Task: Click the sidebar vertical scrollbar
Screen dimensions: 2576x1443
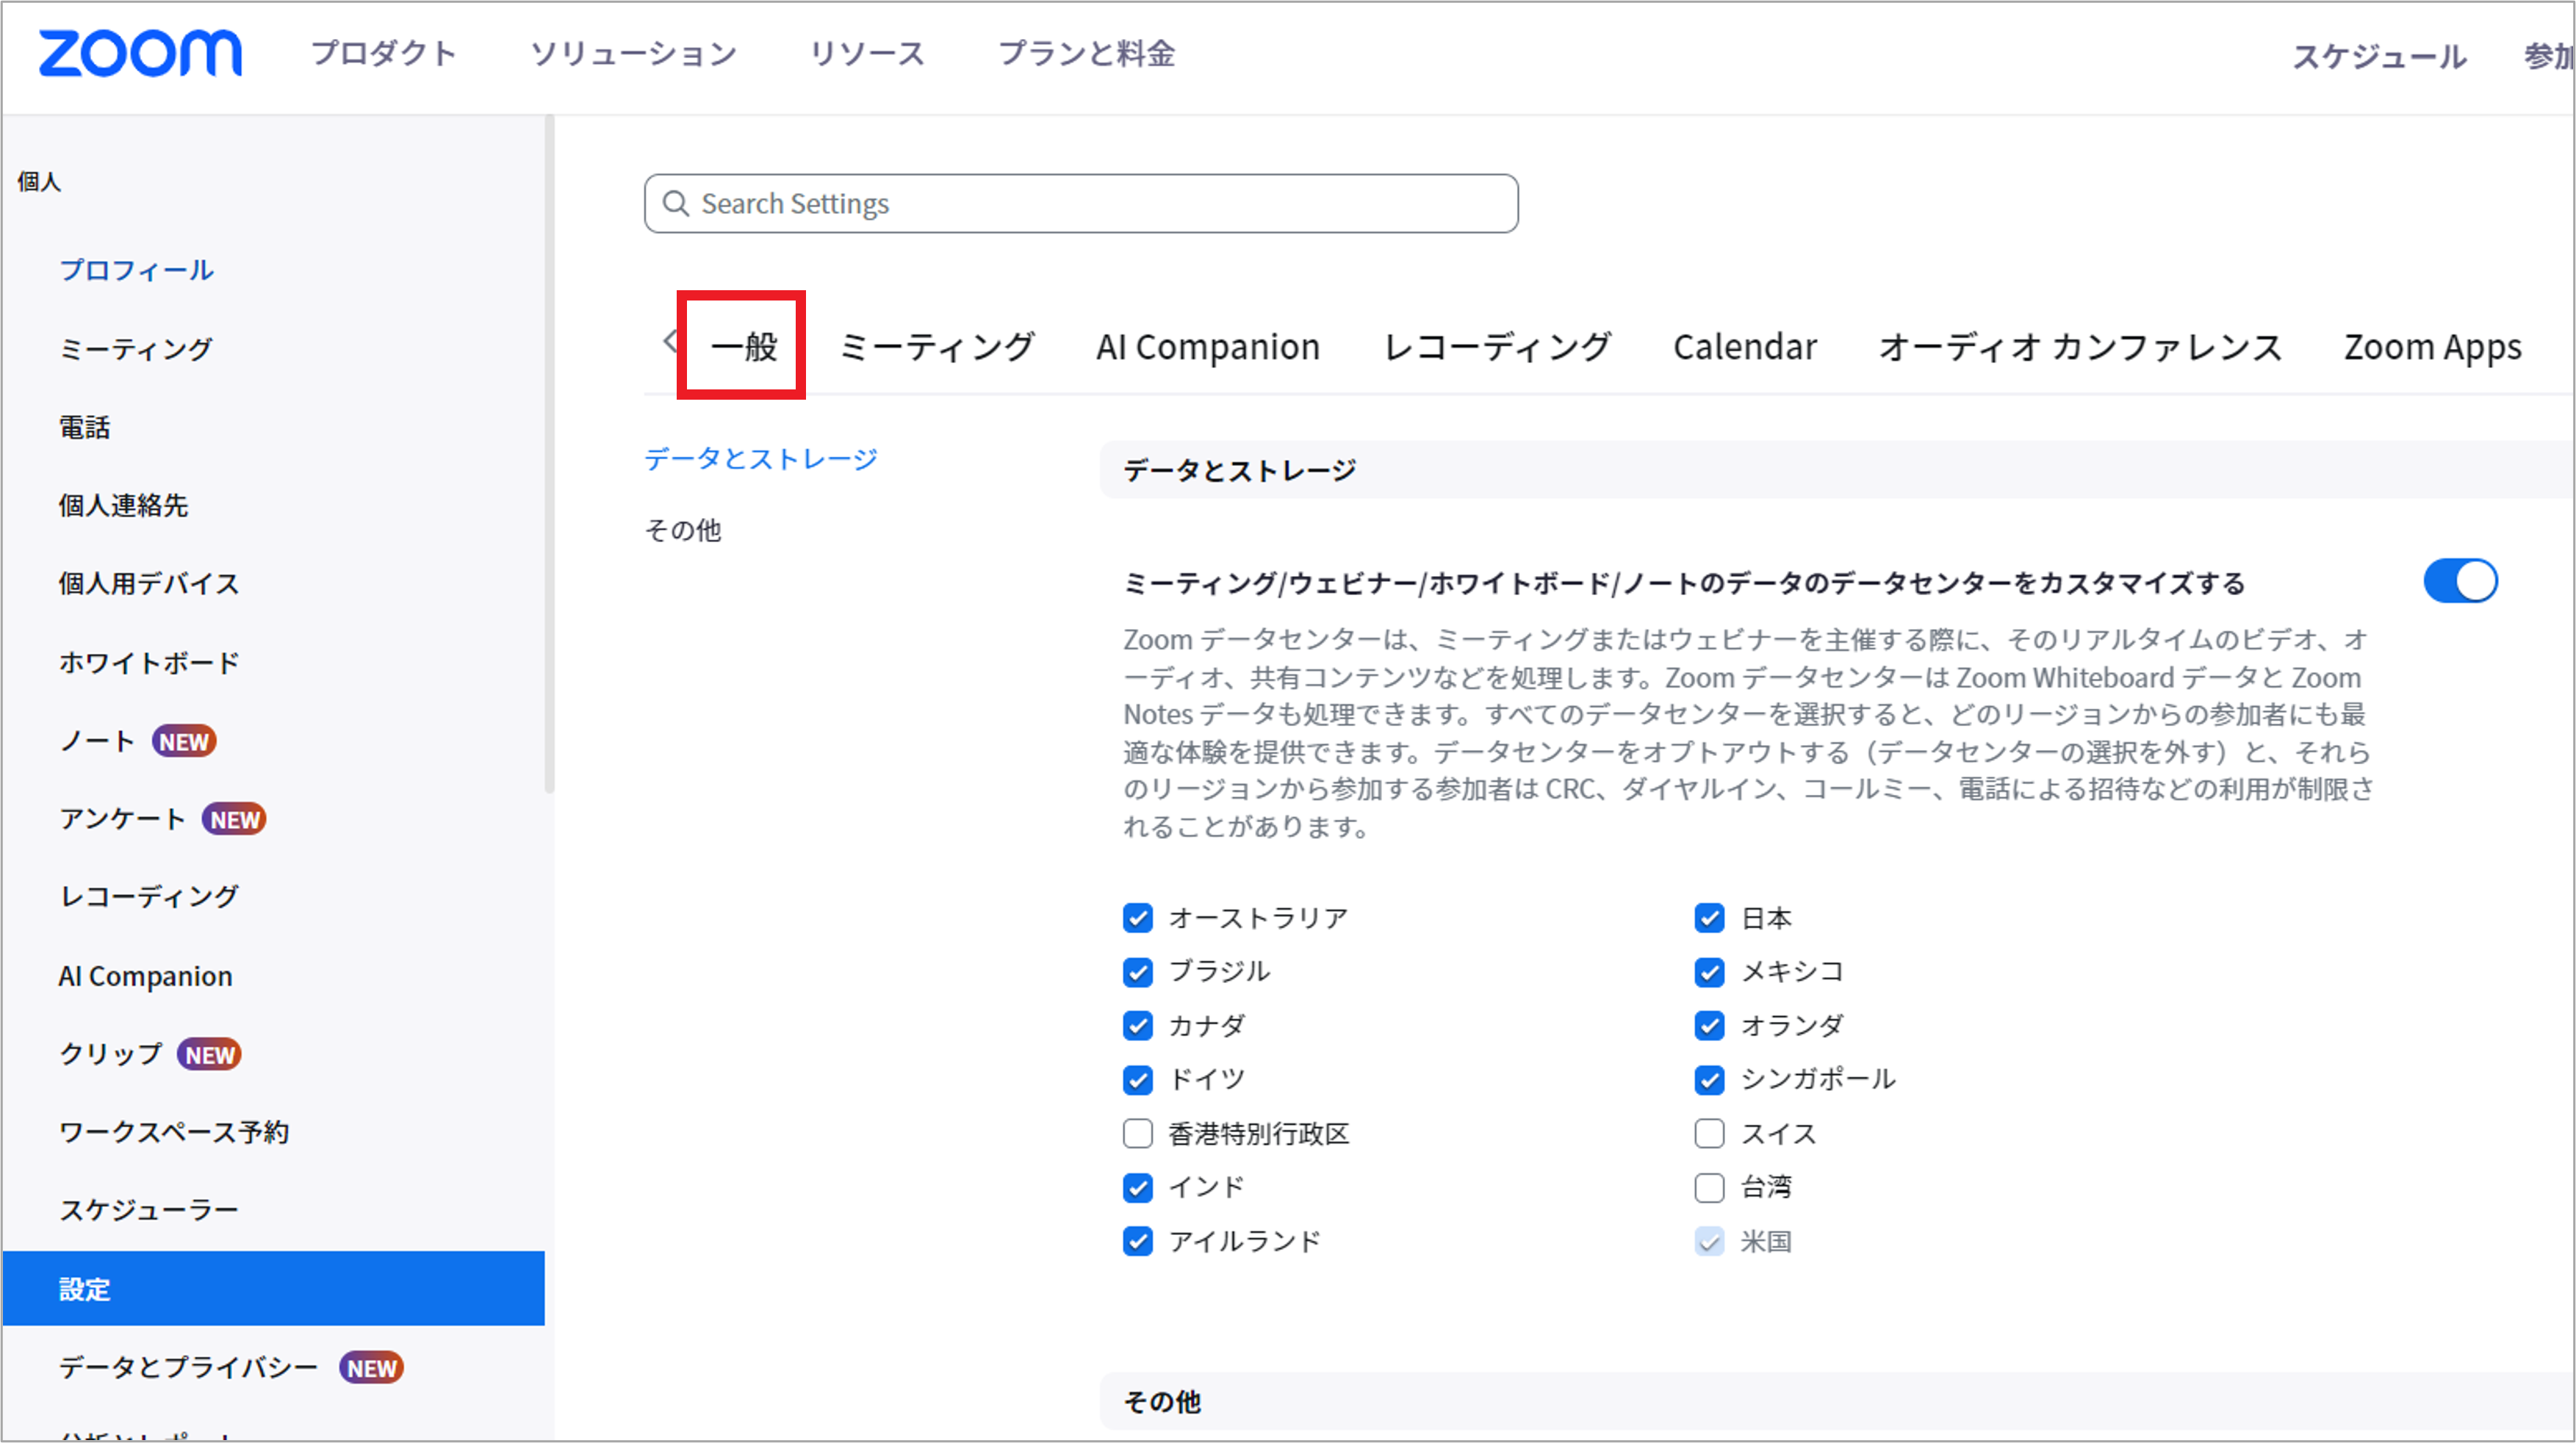Action: click(x=549, y=454)
